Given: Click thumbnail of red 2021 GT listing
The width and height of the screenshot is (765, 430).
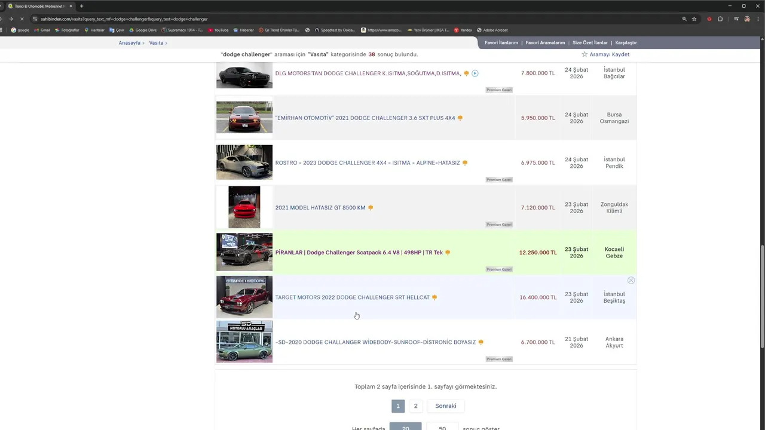Looking at the screenshot, I should click(244, 207).
